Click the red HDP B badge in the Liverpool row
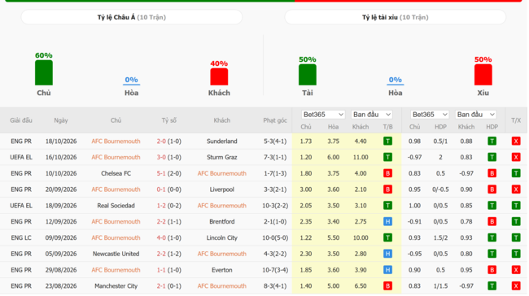Image resolution: width=529 pixels, height=296 pixels. click(492, 189)
